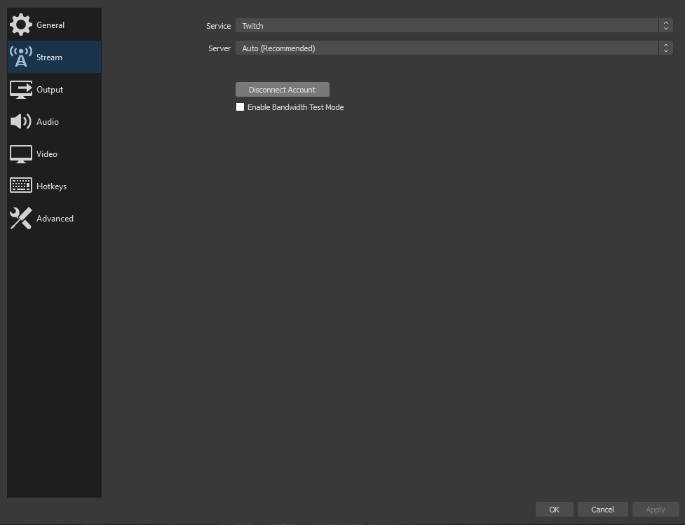Viewport: 685px width, 525px height.
Task: Click the Service dropdown arrow button
Action: 666,26
